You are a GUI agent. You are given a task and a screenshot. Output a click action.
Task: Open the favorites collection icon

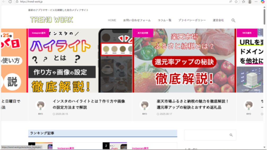[x=243, y=2]
